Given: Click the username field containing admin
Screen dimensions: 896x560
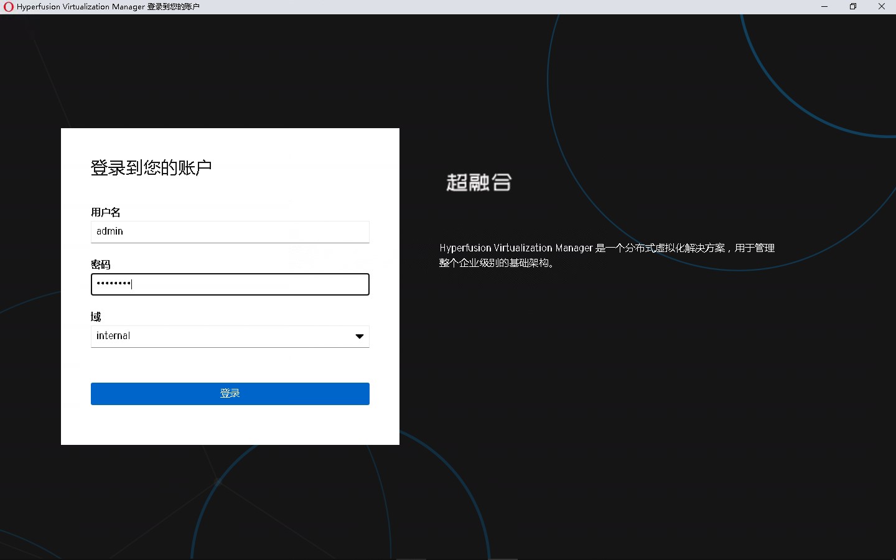Looking at the screenshot, I should [230, 231].
